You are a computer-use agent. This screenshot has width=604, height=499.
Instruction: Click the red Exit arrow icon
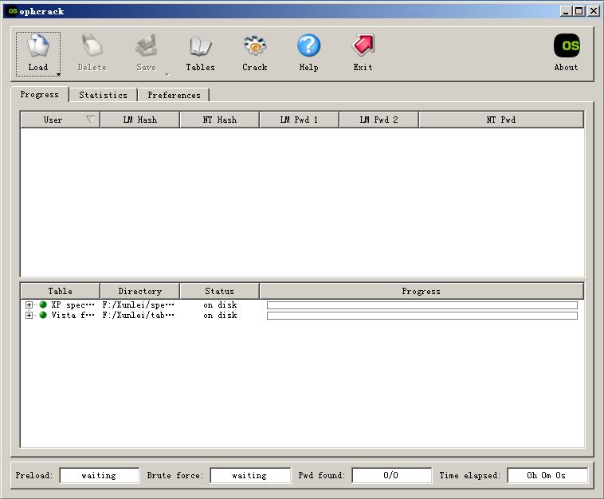pyautogui.click(x=363, y=45)
